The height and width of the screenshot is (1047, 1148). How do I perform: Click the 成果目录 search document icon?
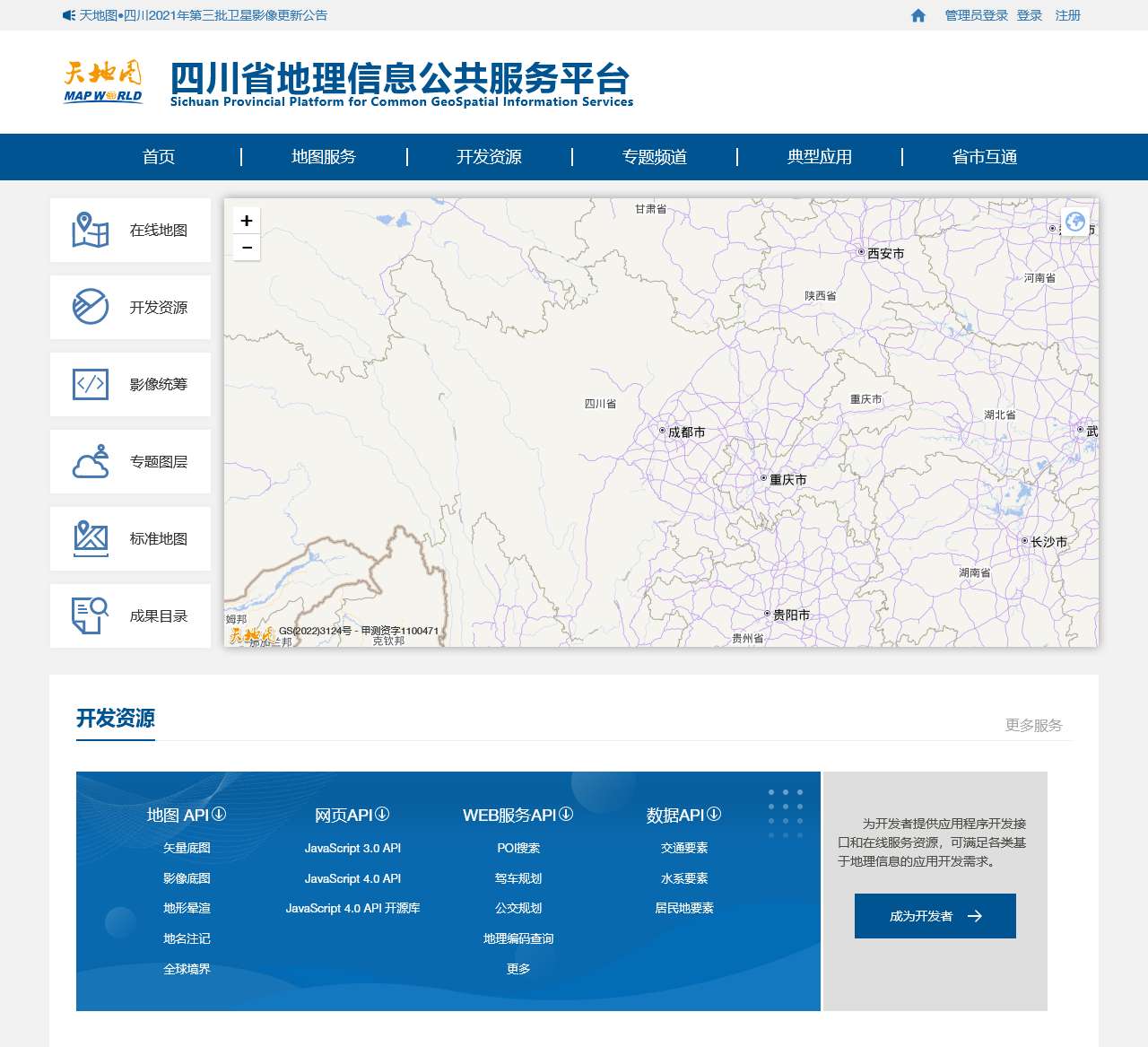pos(90,615)
